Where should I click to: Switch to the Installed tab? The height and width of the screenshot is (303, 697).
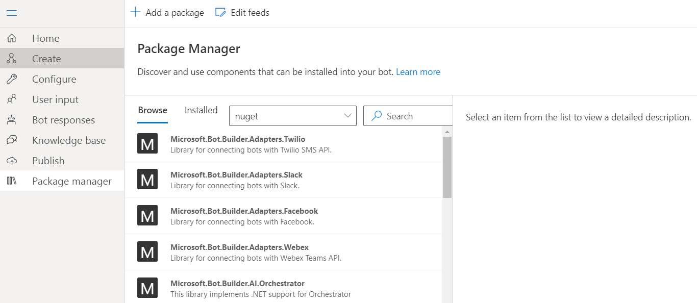click(201, 110)
